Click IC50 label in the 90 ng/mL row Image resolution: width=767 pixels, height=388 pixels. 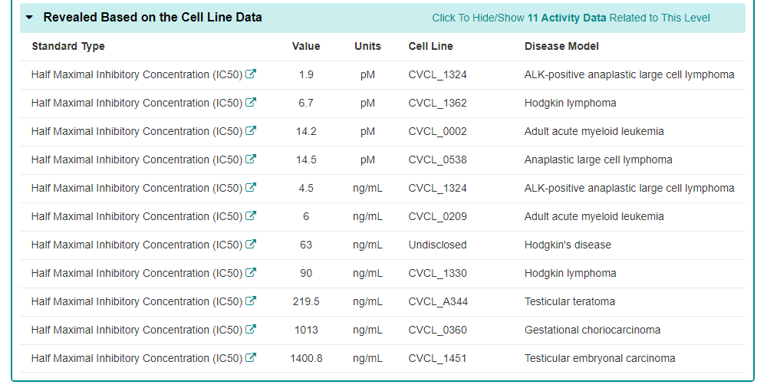(137, 273)
